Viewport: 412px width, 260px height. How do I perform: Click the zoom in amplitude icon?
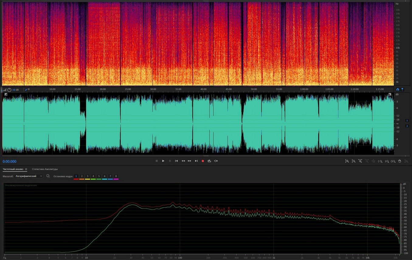[347, 161]
